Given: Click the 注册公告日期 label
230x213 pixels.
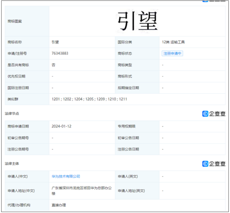Looking at the screenshot, I should [x=128, y=149].
